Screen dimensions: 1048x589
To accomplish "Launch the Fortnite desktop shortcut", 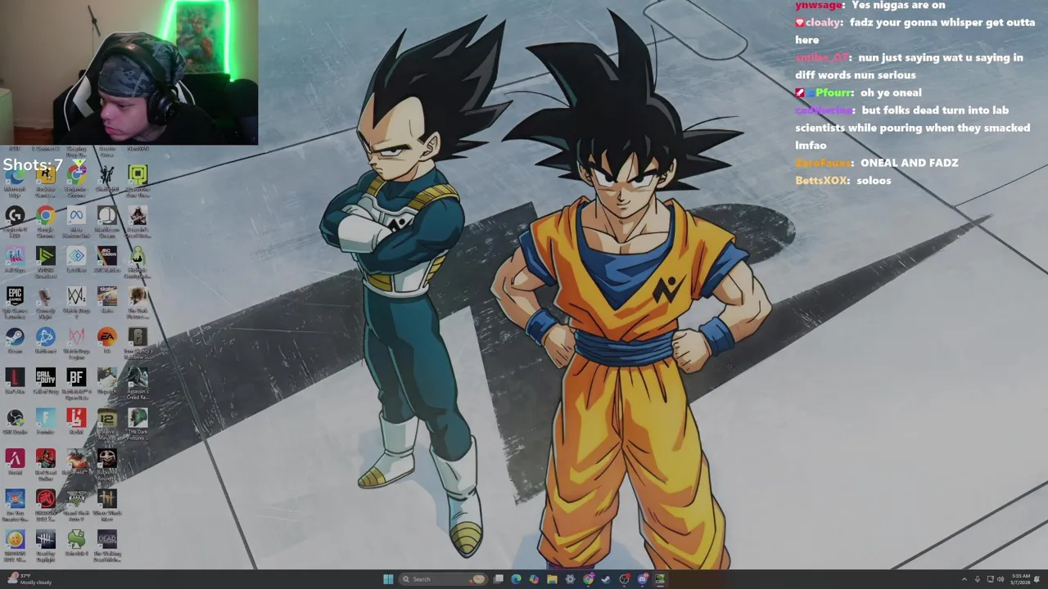I will 45,421.
